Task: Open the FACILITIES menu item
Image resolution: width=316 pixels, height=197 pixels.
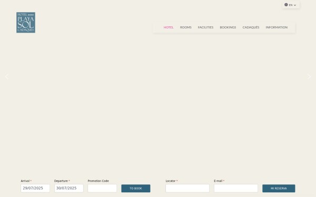Action: point(205,27)
